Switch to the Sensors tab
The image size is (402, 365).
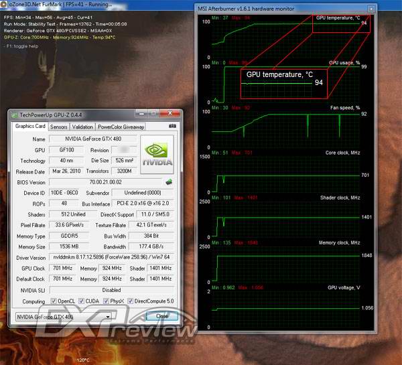[x=58, y=126]
